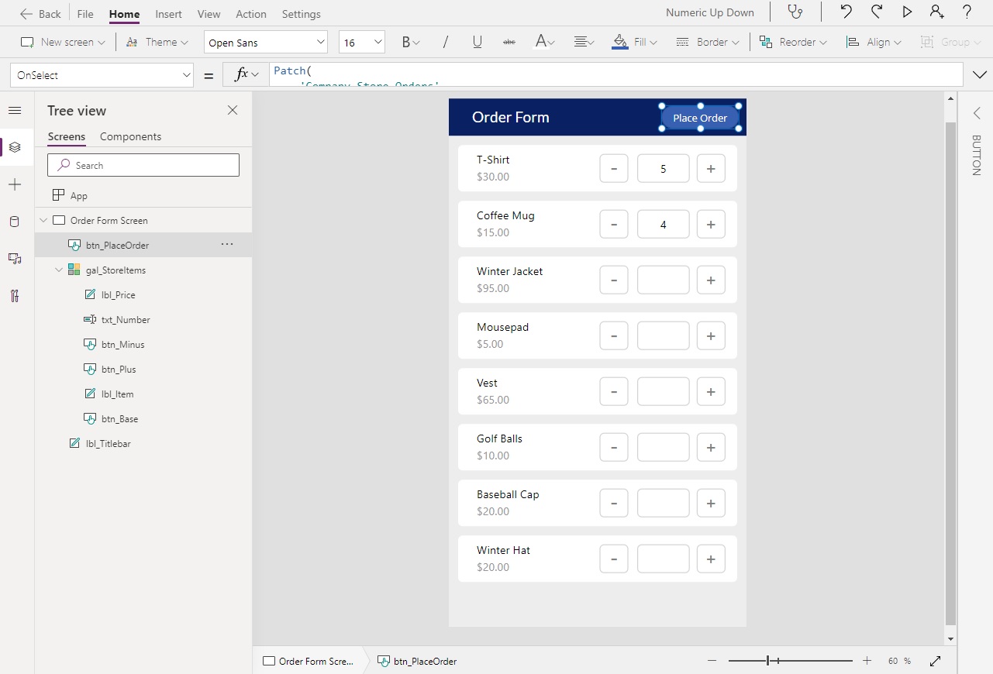
Task: Open the Advanced tools sidebar icon
Action: (15, 296)
